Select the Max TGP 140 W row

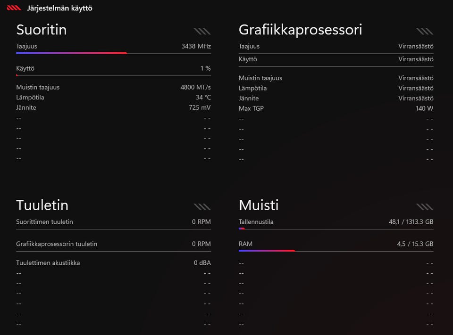[x=336, y=108]
